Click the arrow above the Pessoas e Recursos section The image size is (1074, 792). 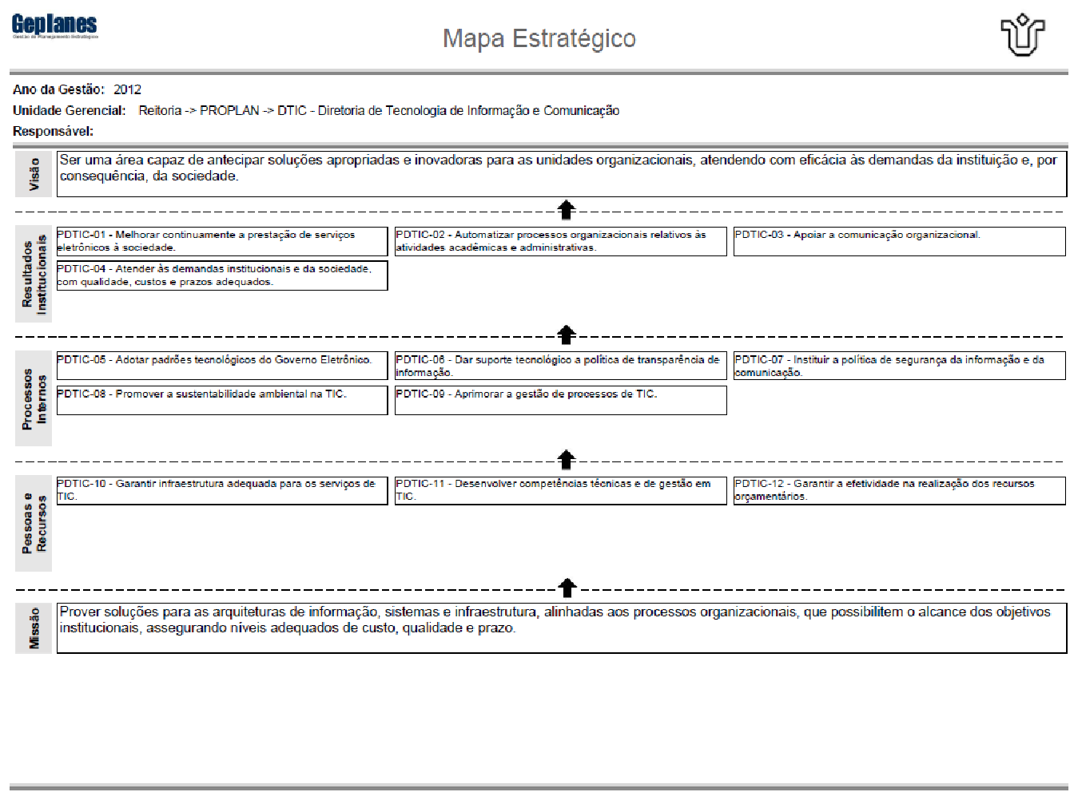click(x=566, y=460)
